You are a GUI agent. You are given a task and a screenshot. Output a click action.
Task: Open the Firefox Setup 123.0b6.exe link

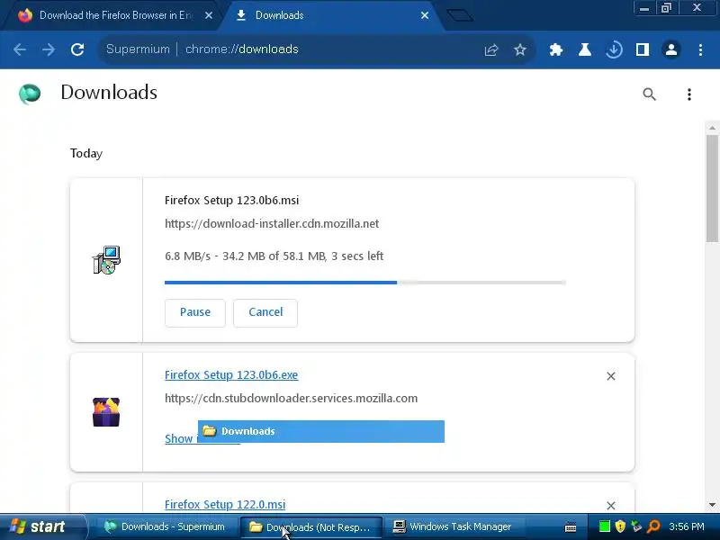click(231, 374)
